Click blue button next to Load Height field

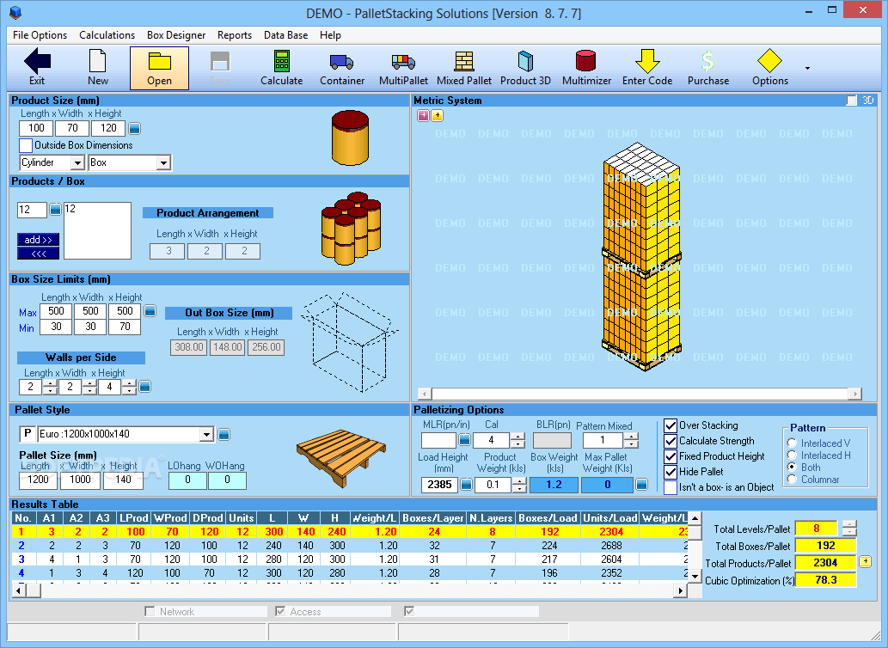(x=466, y=485)
